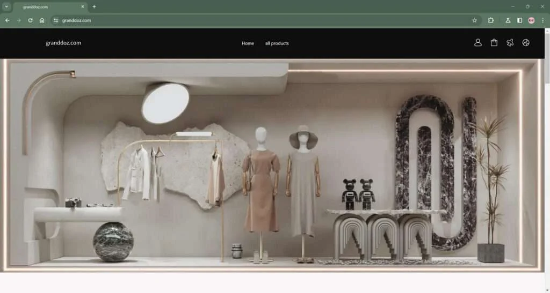
Task: Open the Chrome three-dot menu
Action: pos(542,20)
